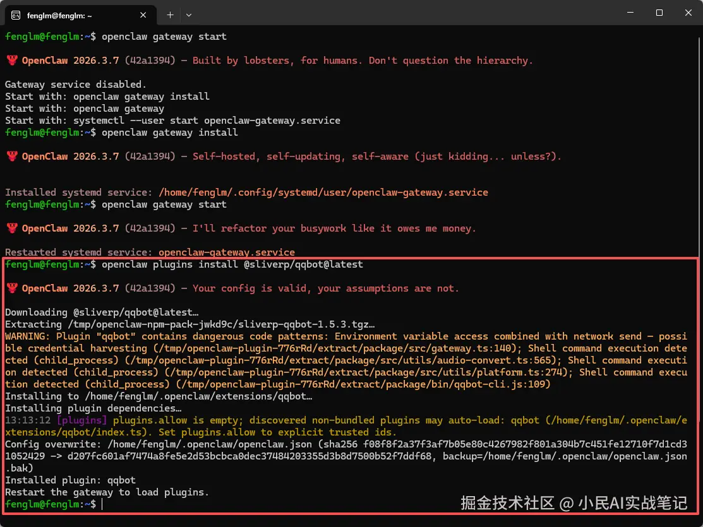This screenshot has width=703, height=527.
Task: Click 'Restart the gateway to load plugins.'
Action: click(107, 492)
